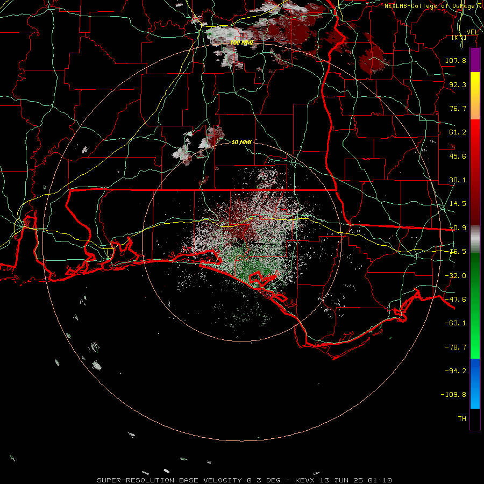The image size is (484, 484).
Task: Click the 100 NMI range ring label
Action: (241, 42)
